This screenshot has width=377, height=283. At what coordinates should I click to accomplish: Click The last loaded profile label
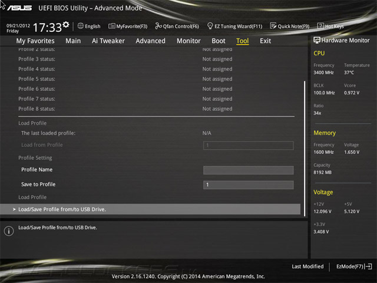48,133
